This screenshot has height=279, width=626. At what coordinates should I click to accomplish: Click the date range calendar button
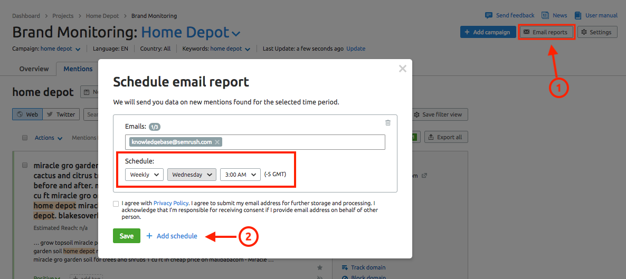[x=90, y=92]
